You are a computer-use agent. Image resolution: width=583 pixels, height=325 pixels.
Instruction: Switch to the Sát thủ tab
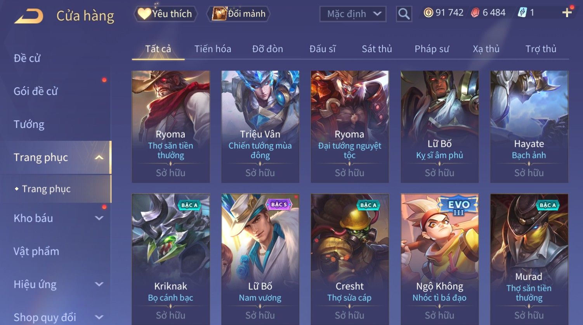coord(377,49)
